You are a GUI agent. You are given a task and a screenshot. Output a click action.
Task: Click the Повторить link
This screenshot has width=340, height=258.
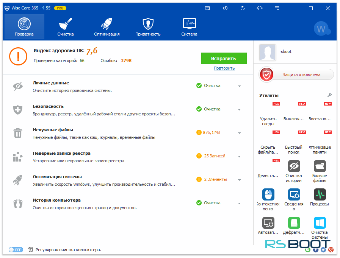tap(224, 68)
